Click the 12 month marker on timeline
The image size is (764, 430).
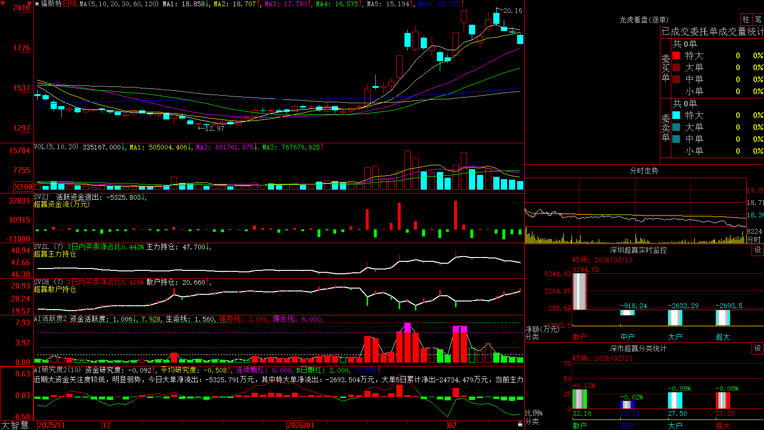107,425
